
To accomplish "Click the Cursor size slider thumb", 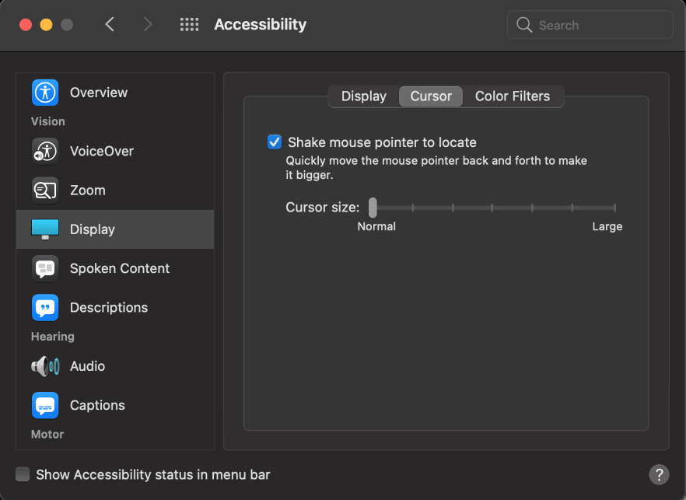I will 373,208.
